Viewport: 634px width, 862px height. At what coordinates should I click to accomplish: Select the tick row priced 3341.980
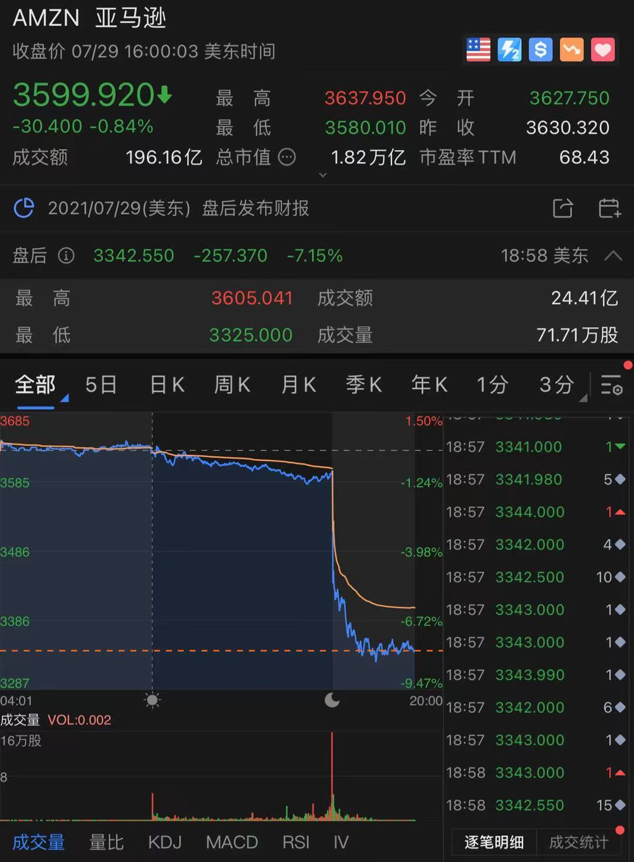click(x=535, y=479)
